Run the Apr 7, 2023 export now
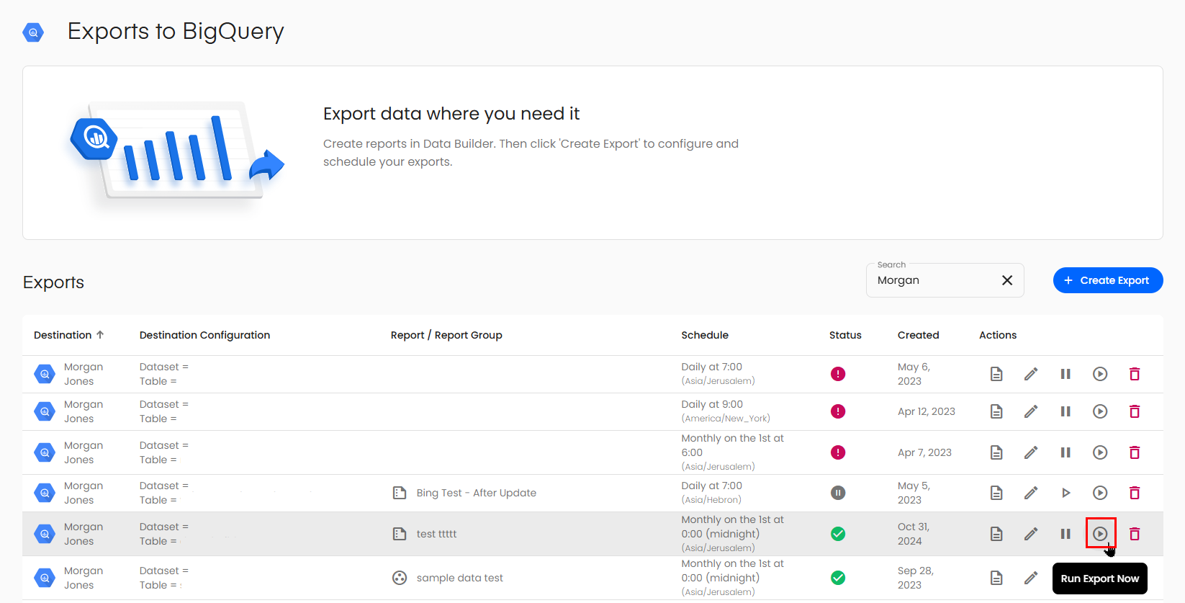The height and width of the screenshot is (603, 1185). [1100, 452]
